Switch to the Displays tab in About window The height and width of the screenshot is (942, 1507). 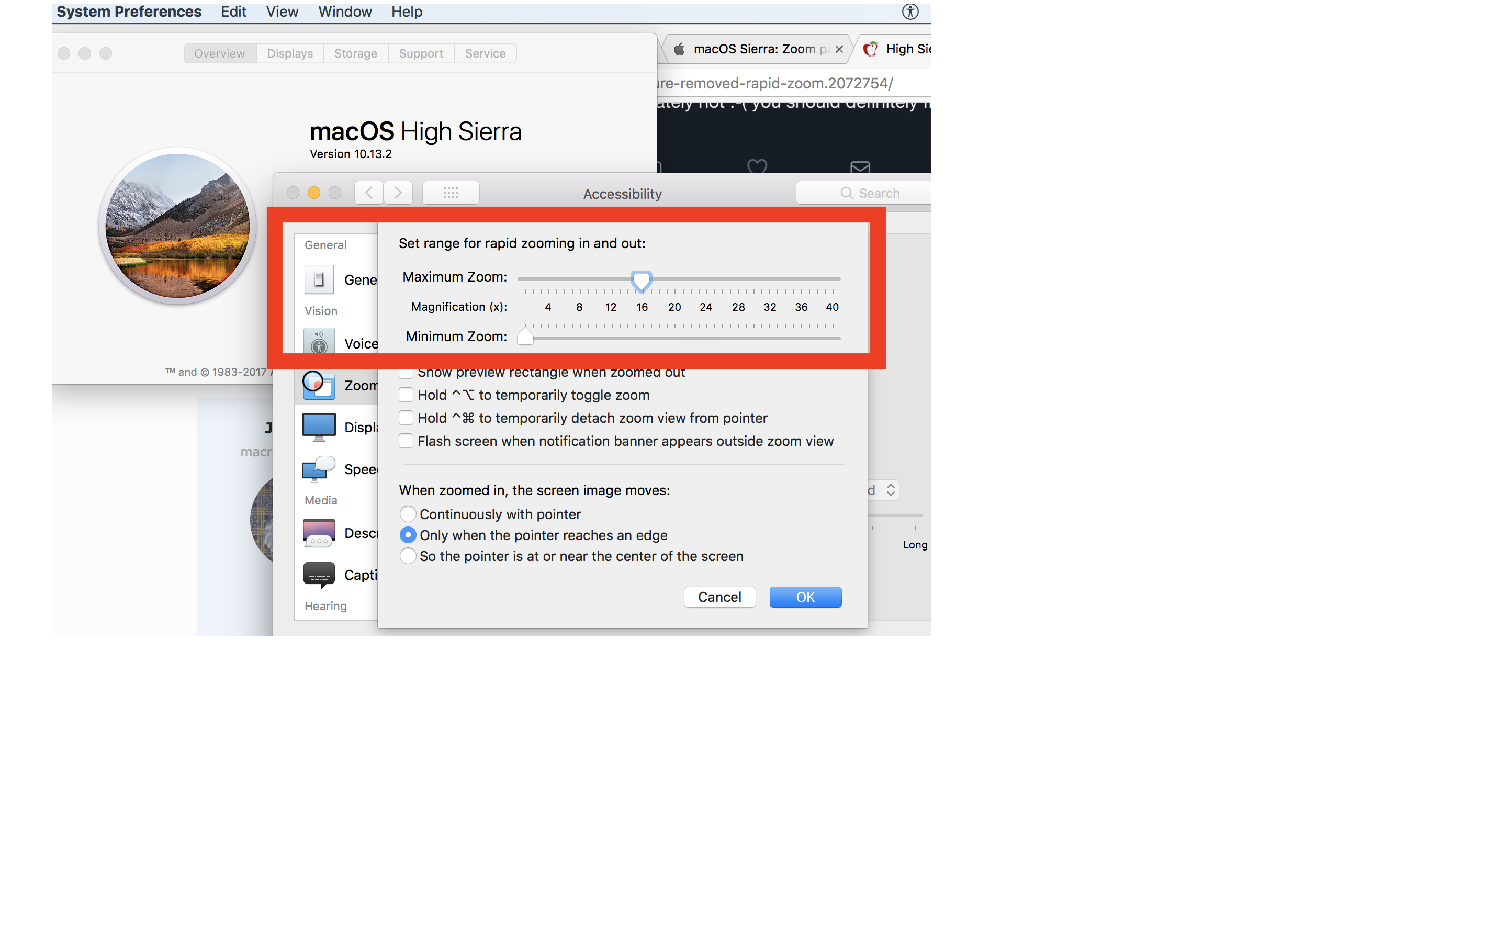click(x=290, y=53)
